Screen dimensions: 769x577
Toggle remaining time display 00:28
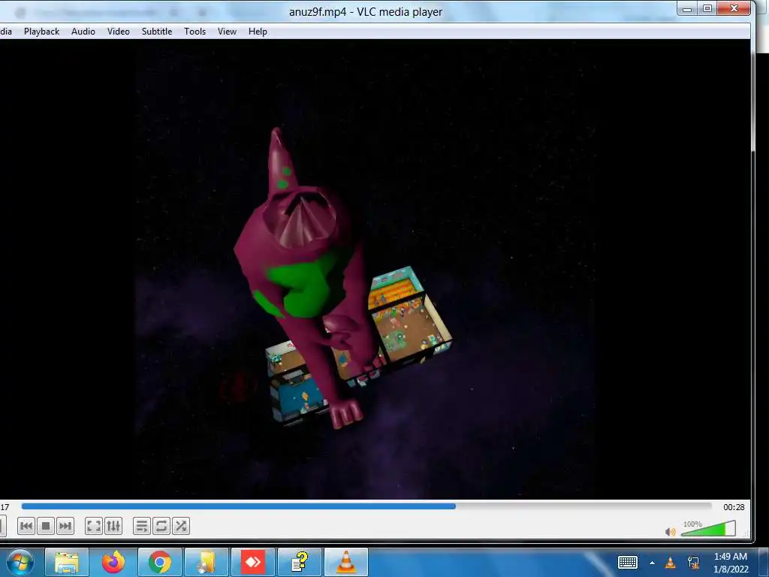734,507
